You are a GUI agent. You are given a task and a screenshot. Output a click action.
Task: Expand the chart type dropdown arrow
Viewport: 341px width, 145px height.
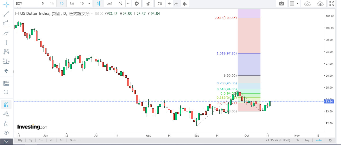128,3
